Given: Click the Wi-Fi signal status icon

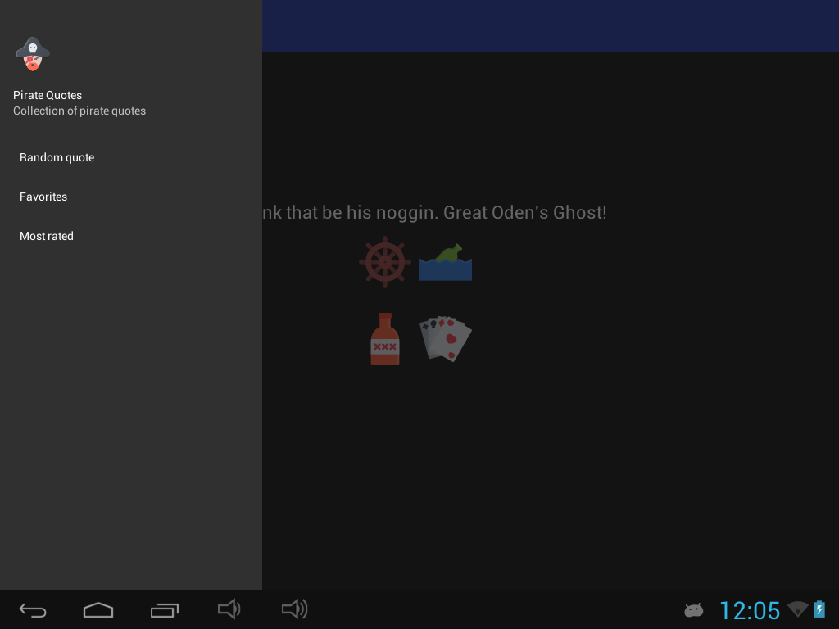Looking at the screenshot, I should 798,609.
